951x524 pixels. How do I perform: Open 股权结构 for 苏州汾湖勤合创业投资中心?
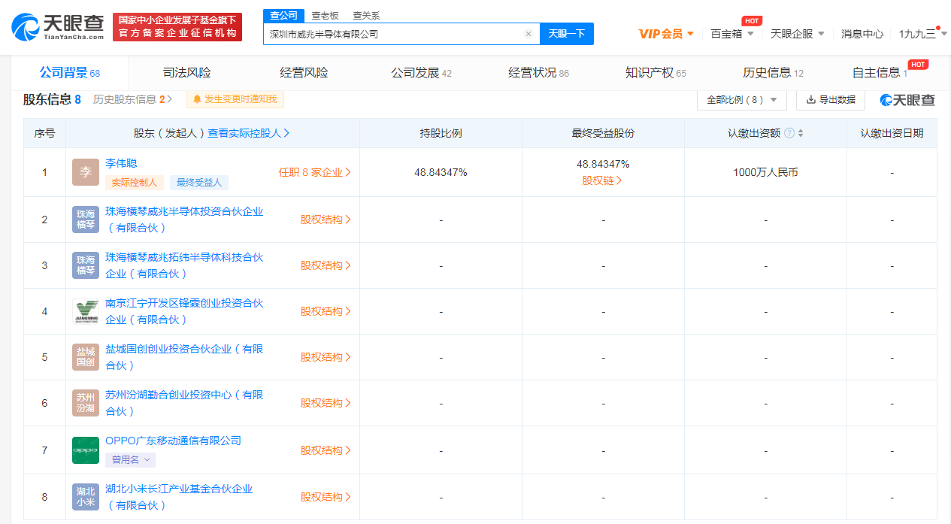tap(326, 403)
